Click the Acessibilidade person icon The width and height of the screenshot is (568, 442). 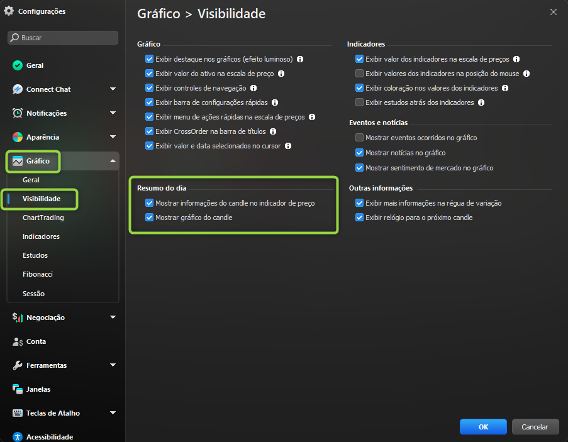(18, 437)
